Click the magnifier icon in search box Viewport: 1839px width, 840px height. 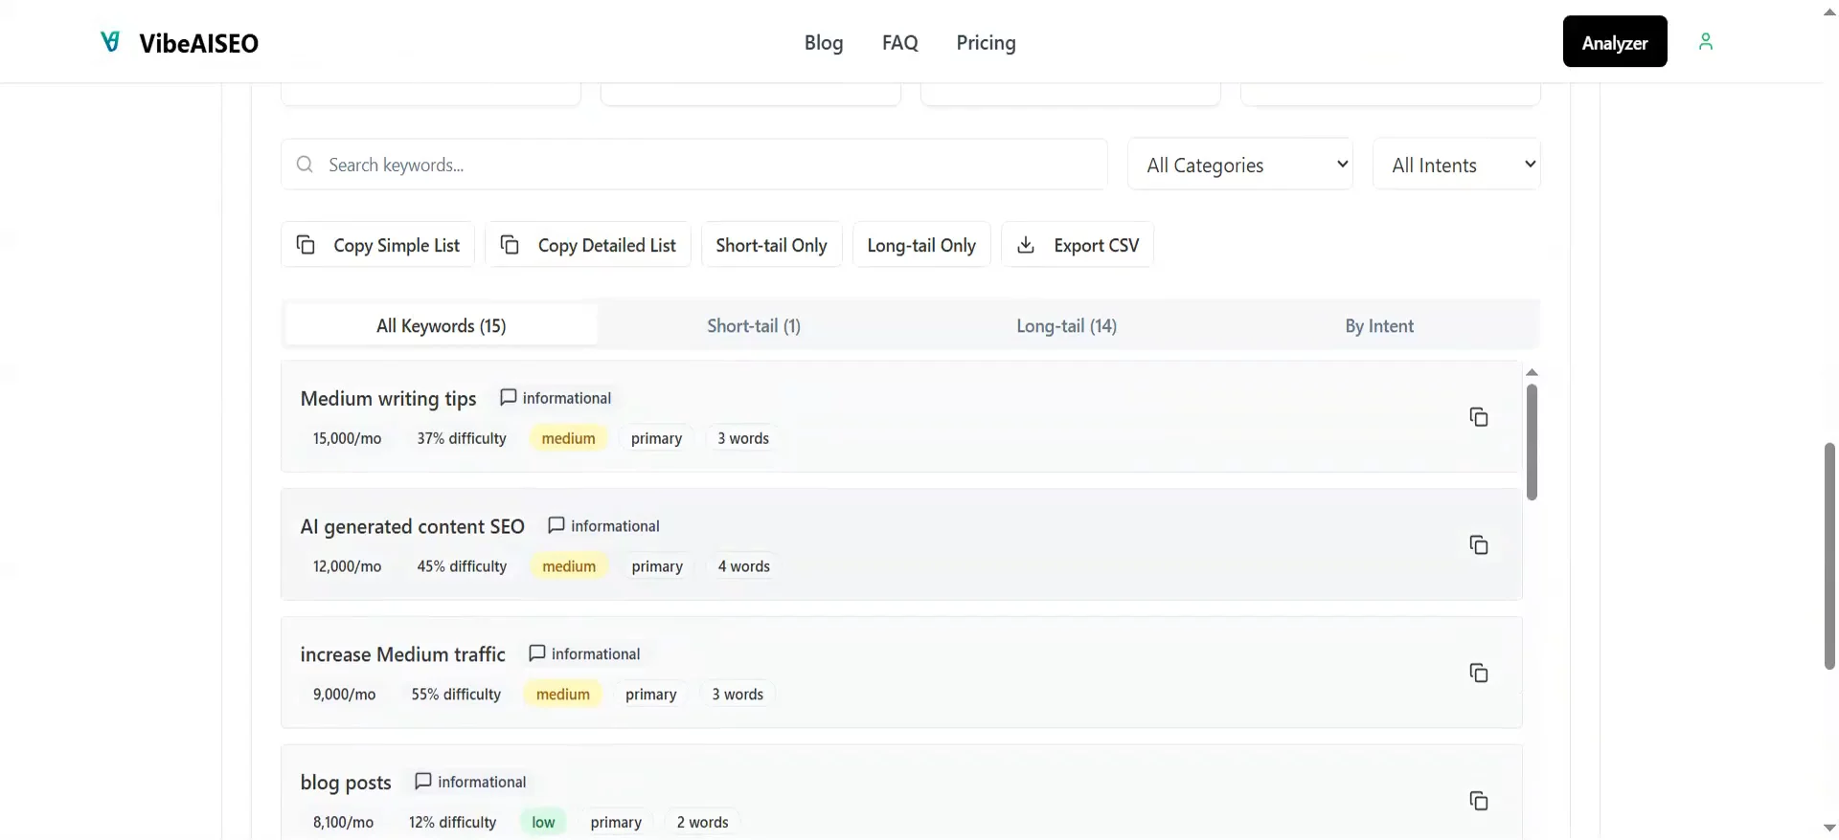pos(305,165)
